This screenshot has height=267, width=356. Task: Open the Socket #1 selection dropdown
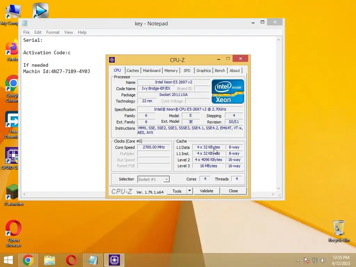tap(153, 179)
